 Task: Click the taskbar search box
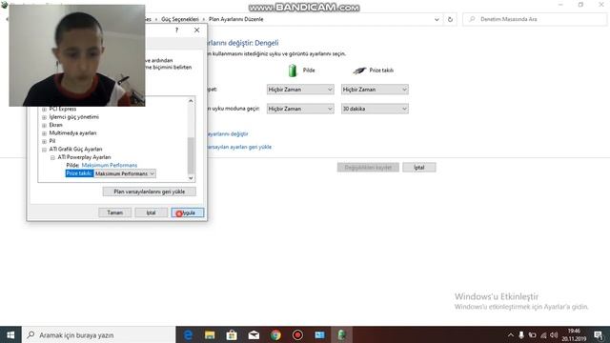99,334
